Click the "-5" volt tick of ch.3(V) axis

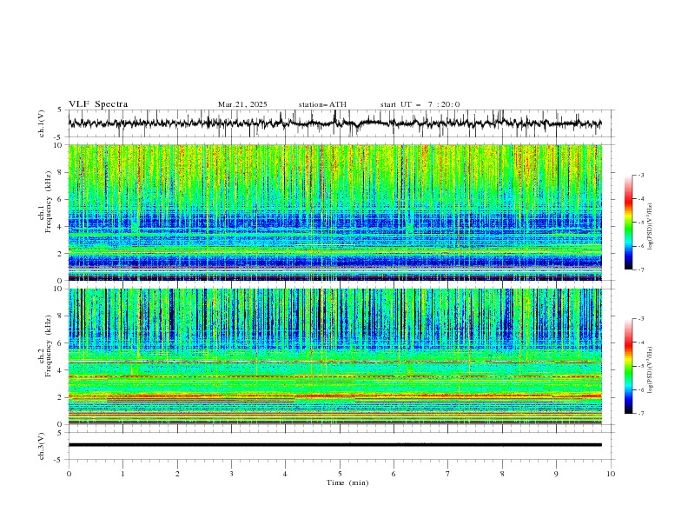58,460
